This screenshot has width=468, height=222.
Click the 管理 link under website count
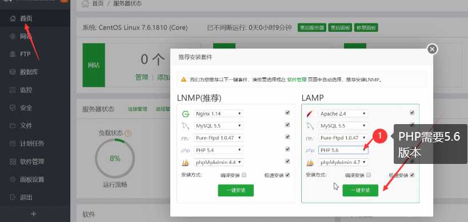click(x=142, y=77)
